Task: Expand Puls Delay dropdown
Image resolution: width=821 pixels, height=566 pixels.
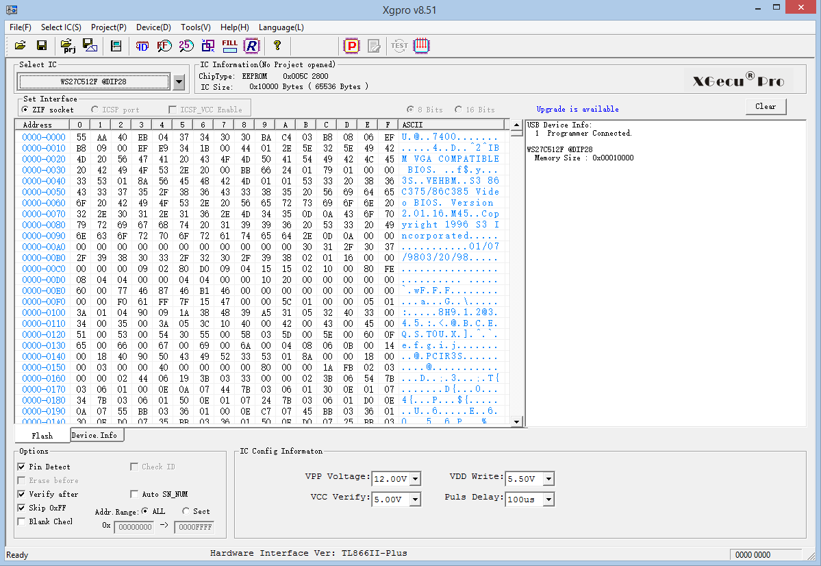Action: pos(548,500)
